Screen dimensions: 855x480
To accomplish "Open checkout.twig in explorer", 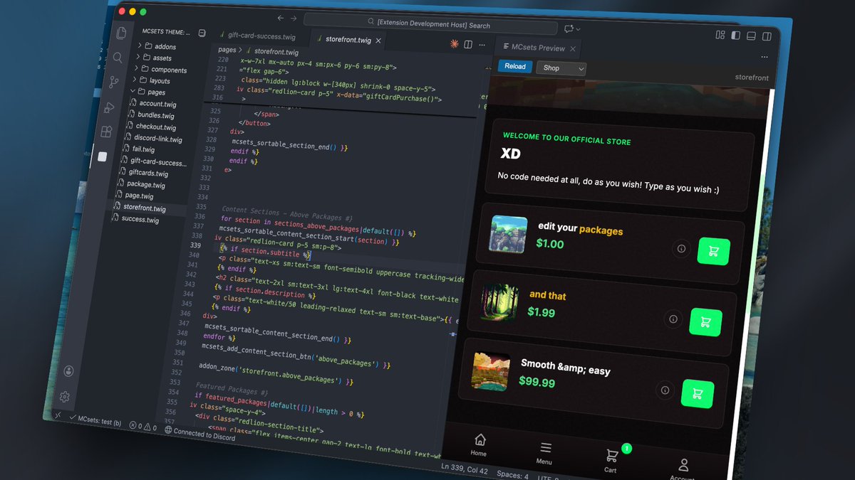I will point(154,127).
